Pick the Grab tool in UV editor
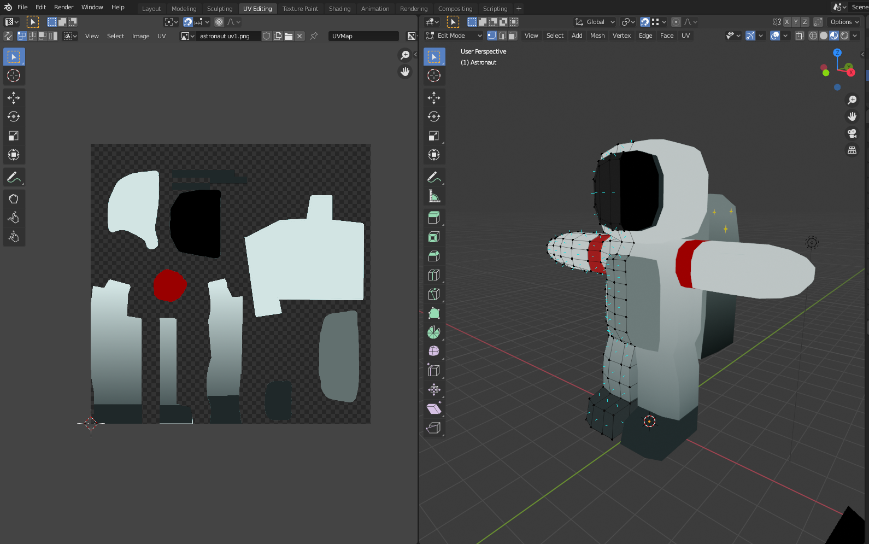 [x=14, y=198]
